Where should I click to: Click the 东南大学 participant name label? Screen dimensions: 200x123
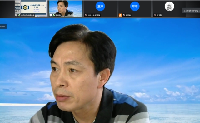point(94,15)
